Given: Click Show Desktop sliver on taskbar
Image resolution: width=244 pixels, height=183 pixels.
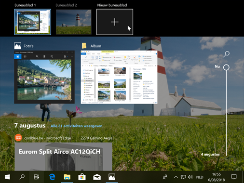Looking at the screenshot, I should point(243,177).
